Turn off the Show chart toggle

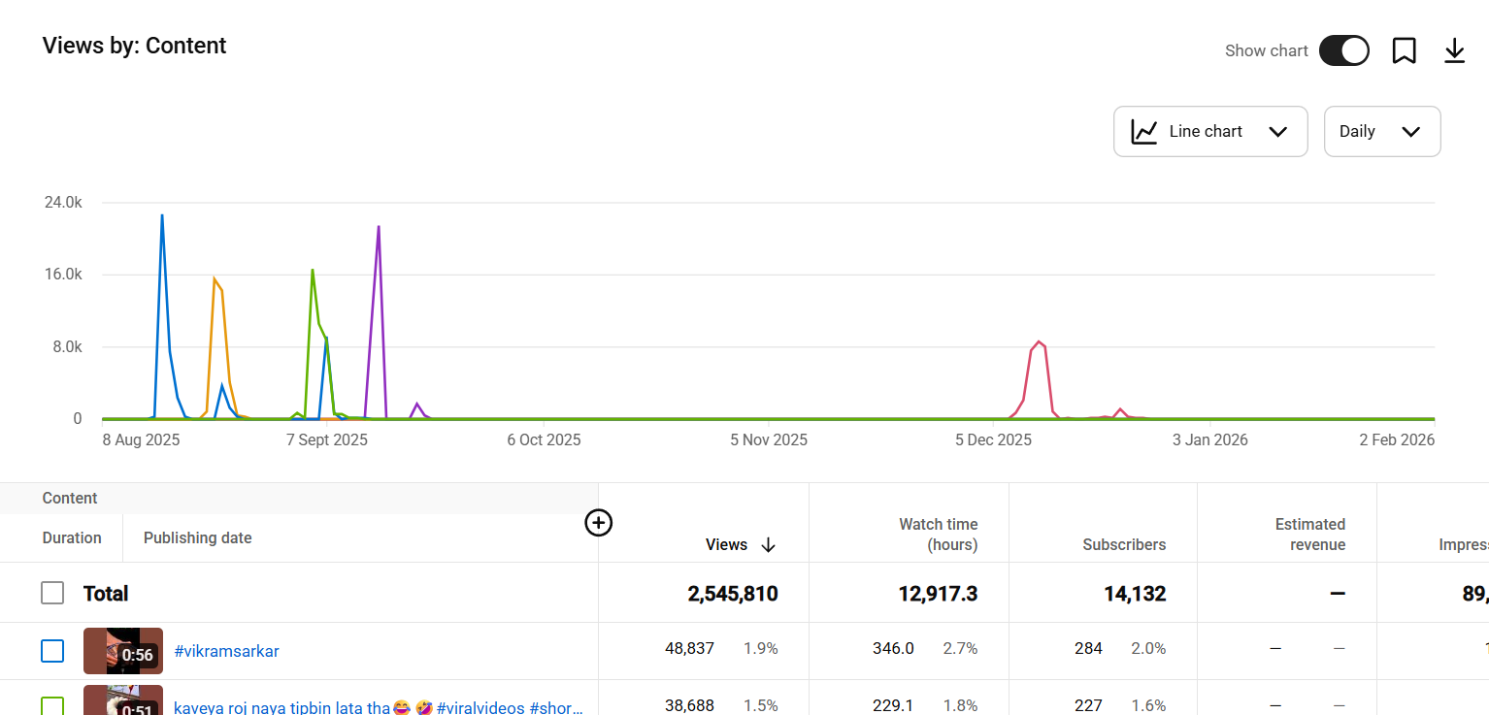coord(1343,50)
